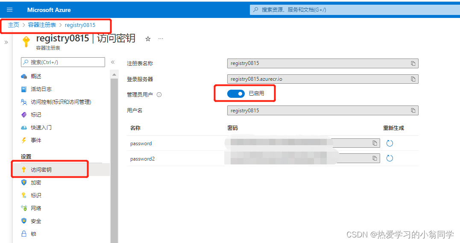Image resolution: width=460 pixels, height=243 pixels.
Task: Click the 密码 column header
Action: [232, 128]
